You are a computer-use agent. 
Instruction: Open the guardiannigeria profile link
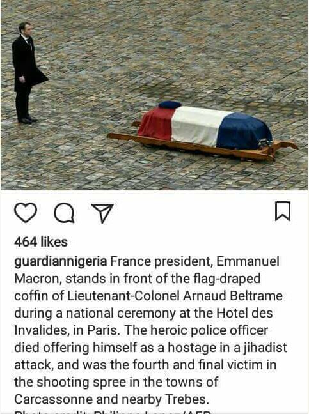(x=61, y=261)
